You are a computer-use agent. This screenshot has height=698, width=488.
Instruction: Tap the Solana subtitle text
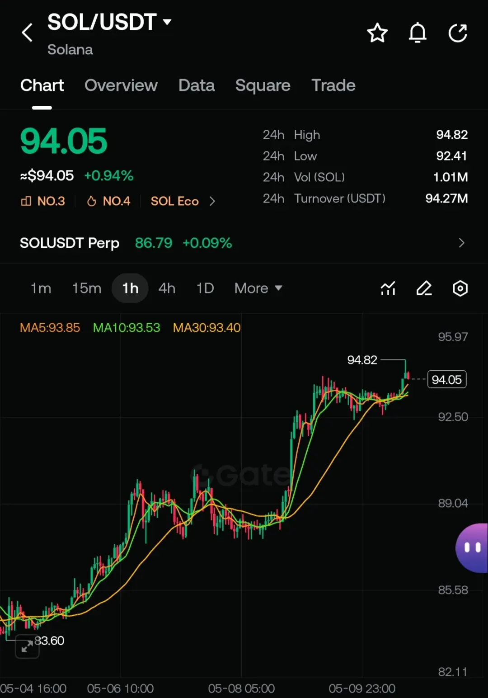70,50
